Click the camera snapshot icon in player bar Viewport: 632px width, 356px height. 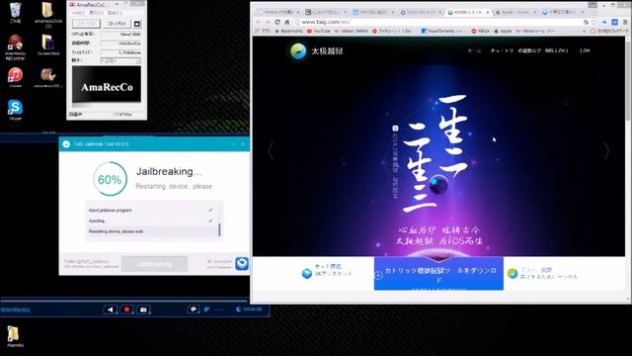point(143,310)
